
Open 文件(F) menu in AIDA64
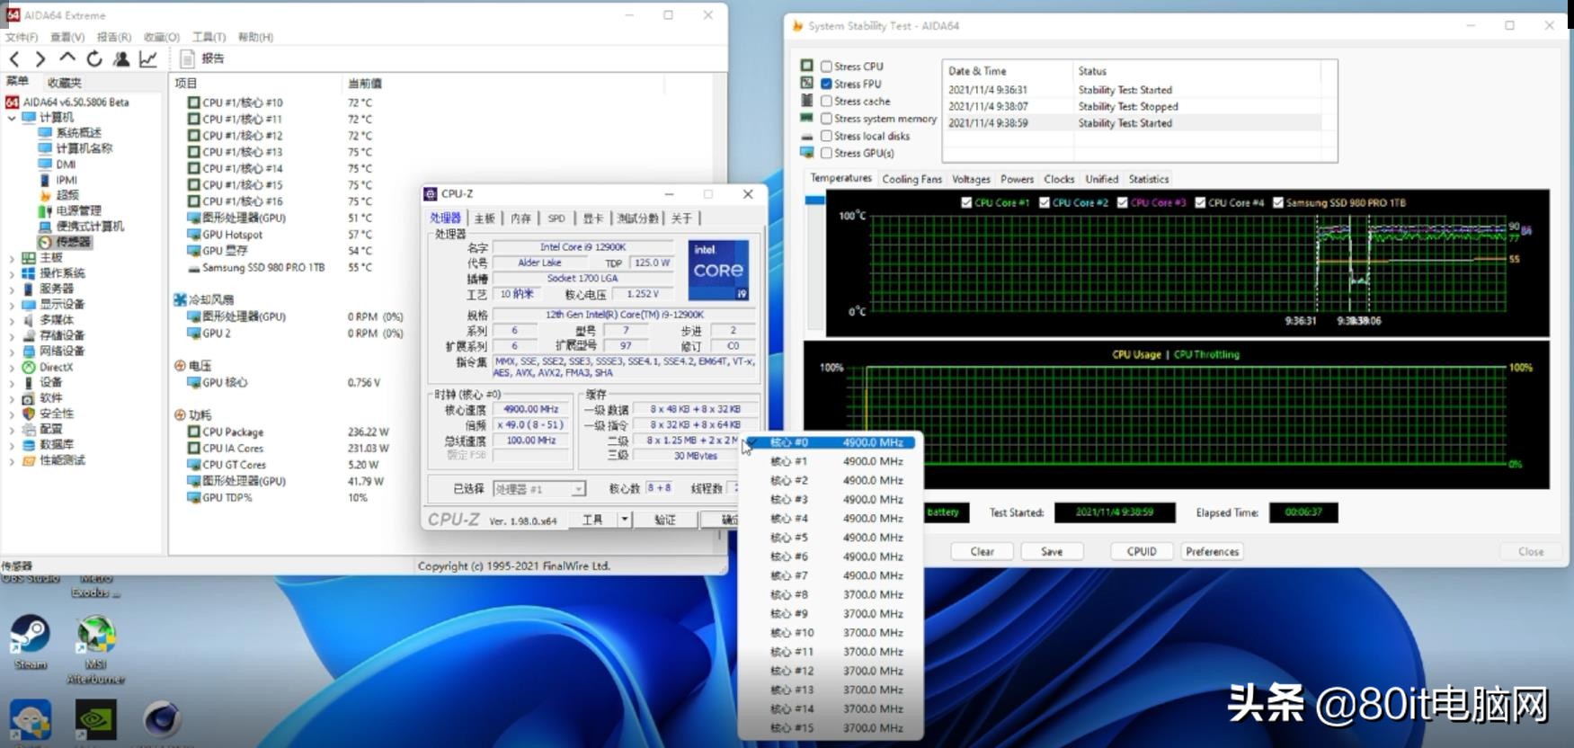click(22, 37)
